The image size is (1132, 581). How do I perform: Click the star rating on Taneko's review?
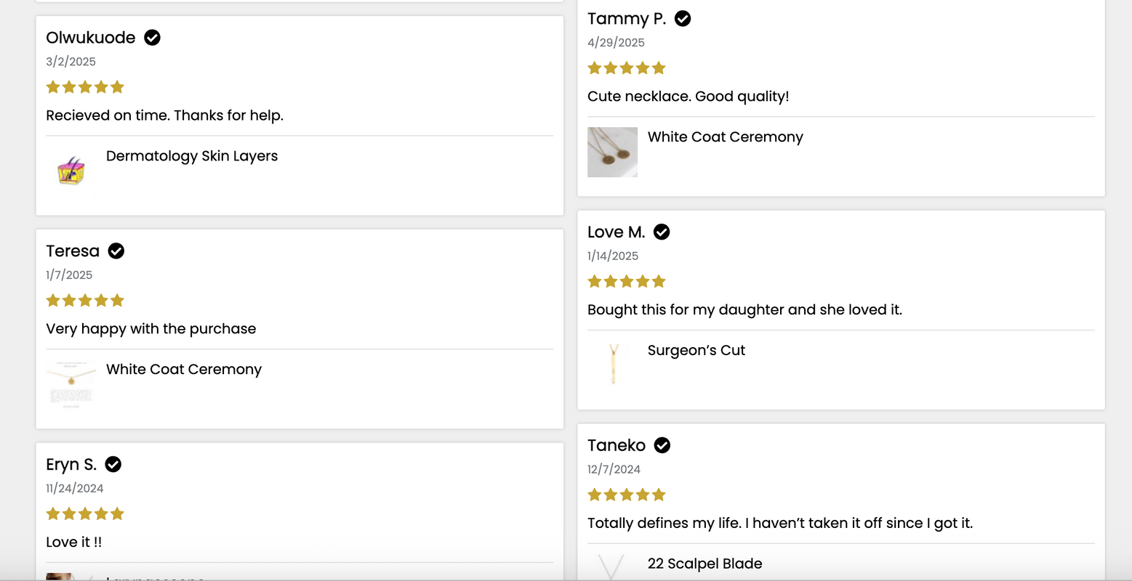pyautogui.click(x=627, y=495)
